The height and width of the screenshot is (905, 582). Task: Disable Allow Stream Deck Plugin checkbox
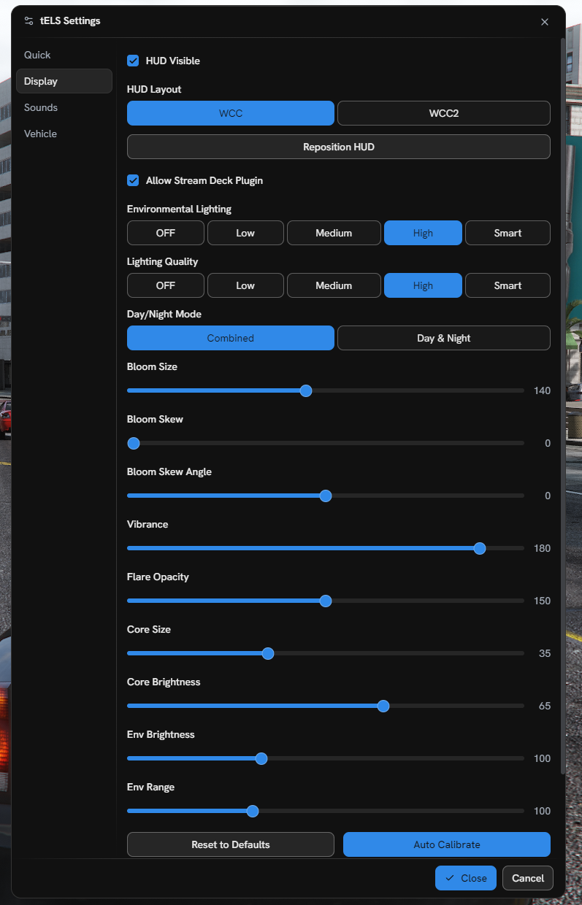[x=133, y=180]
